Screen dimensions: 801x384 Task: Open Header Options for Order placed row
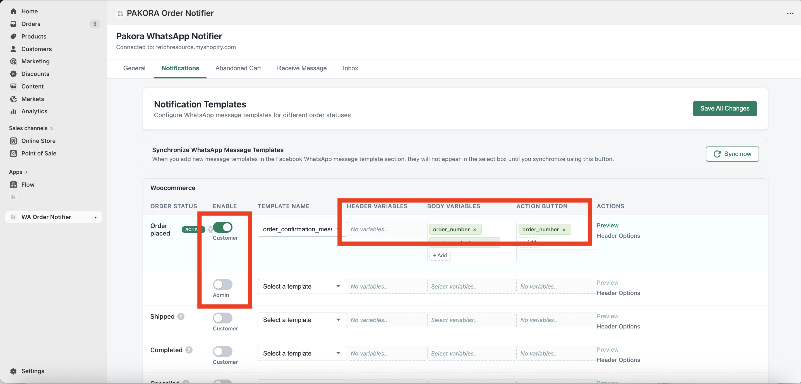tap(618, 236)
